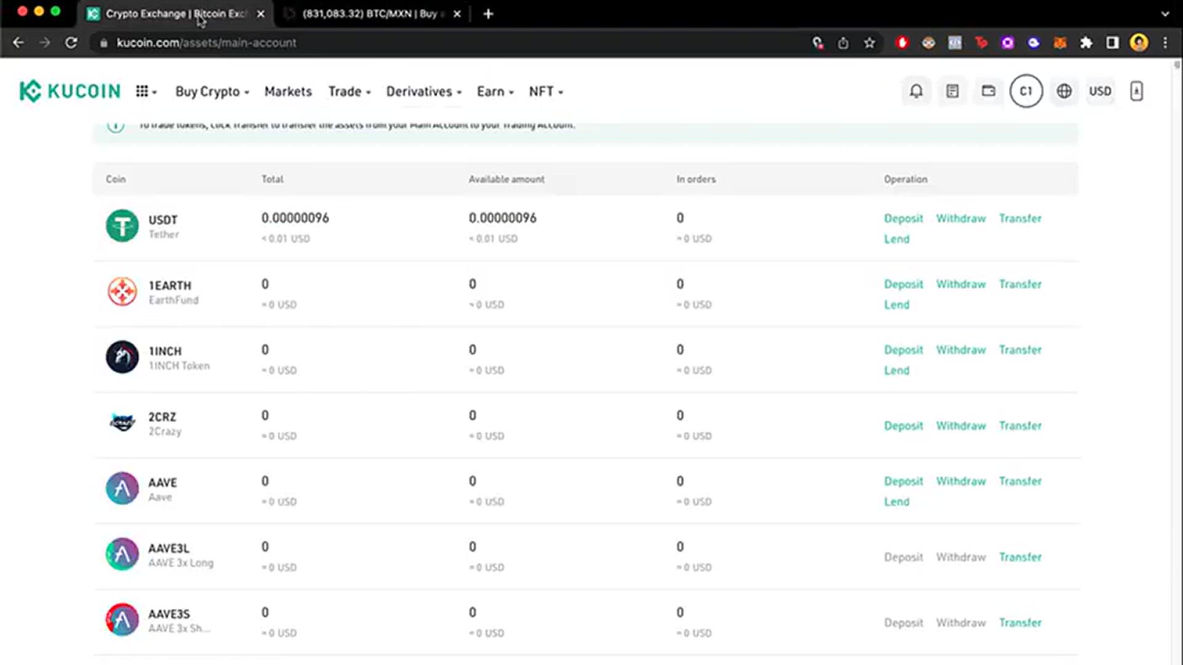Open the extensions puzzle icon
This screenshot has width=1183, height=665.
(1086, 42)
